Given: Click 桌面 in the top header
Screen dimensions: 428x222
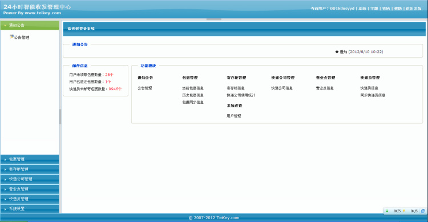Looking at the screenshot, I should click(362, 9).
